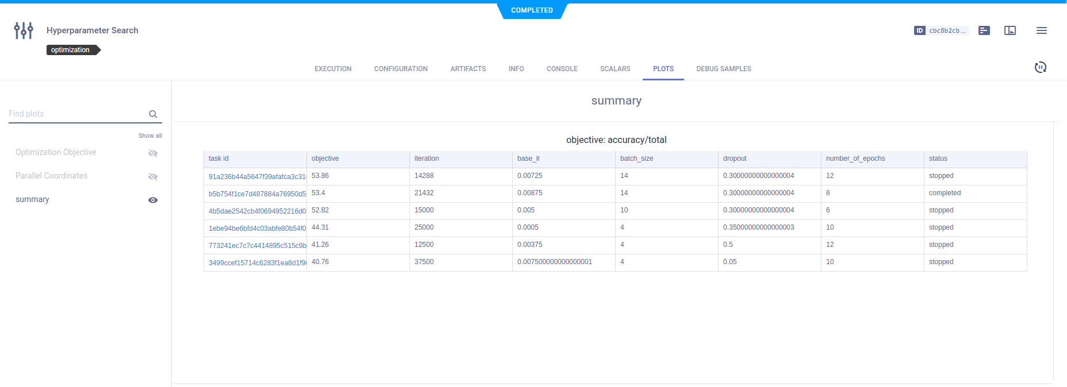Switch to full screen details view icon
1067x387 pixels.
coord(1010,30)
